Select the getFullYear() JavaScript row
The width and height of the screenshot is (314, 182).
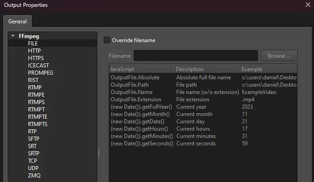203,107
